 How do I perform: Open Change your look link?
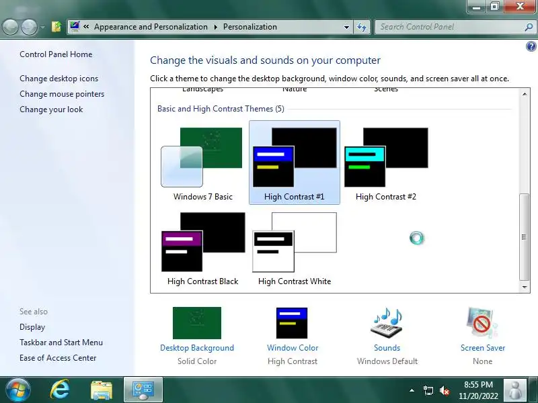click(51, 109)
